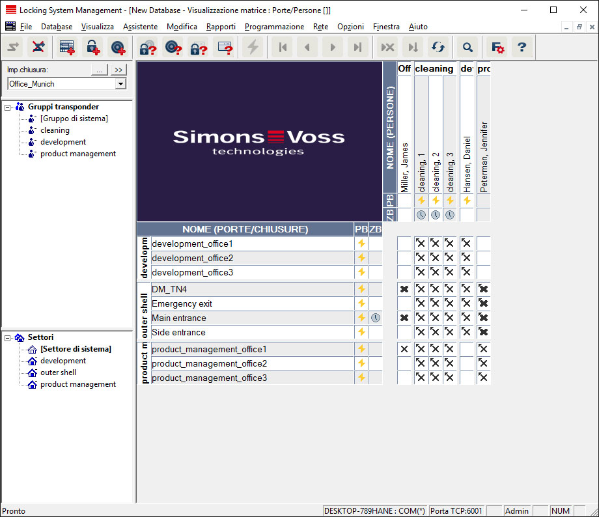Select the 'outer shell' sector in tree
599x517 pixels.
click(58, 372)
